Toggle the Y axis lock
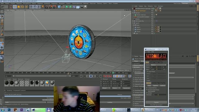 point(35,7)
